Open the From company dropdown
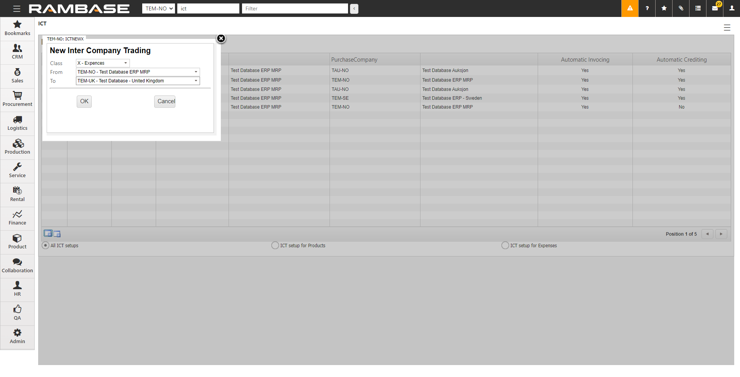 138,72
